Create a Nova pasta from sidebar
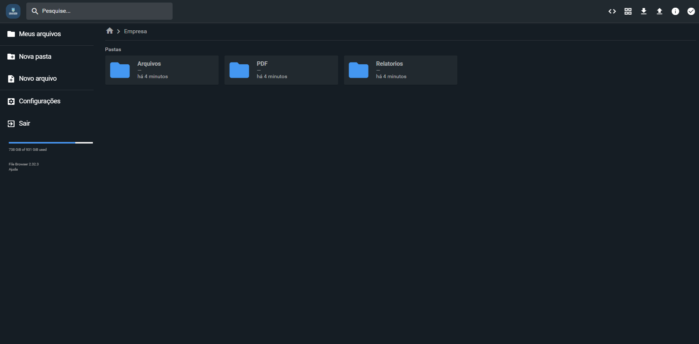Screen dimensions: 699x344 35,57
